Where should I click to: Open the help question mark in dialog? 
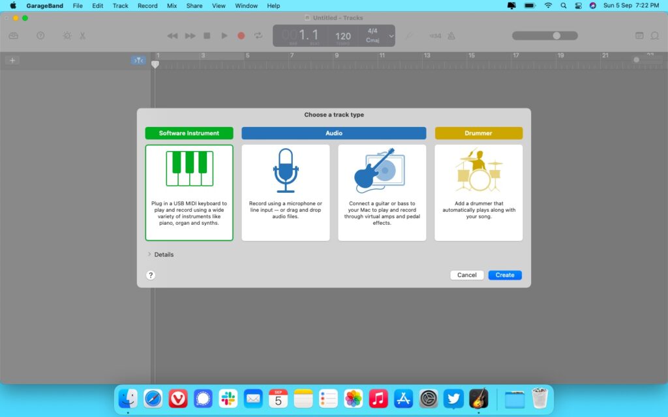tap(151, 275)
